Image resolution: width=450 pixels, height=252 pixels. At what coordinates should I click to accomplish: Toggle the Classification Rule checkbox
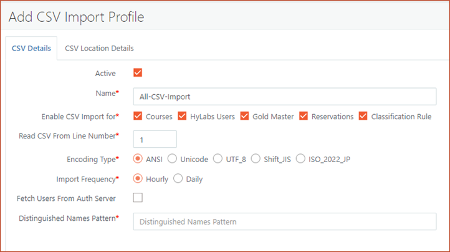pyautogui.click(x=363, y=116)
